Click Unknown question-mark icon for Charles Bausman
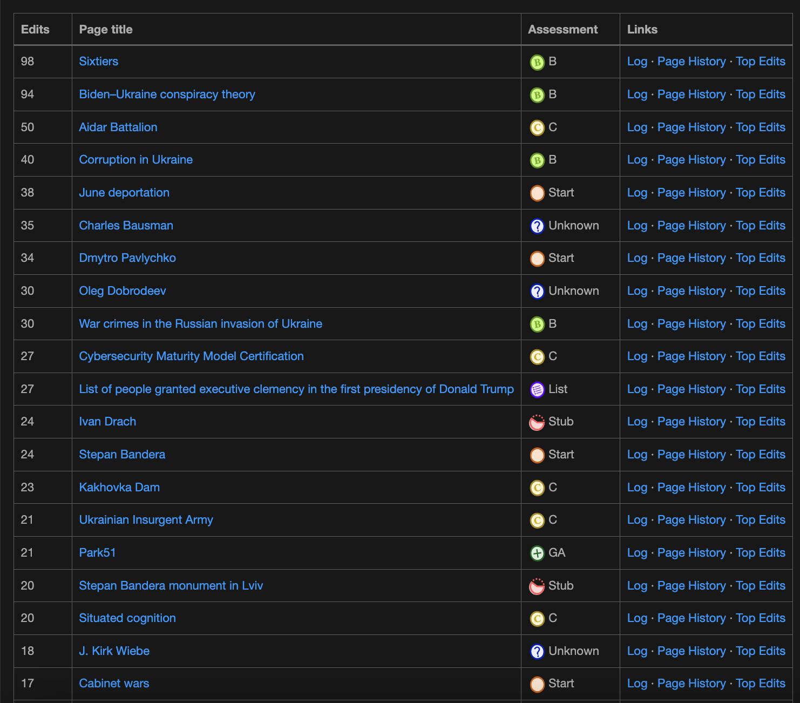 click(537, 226)
